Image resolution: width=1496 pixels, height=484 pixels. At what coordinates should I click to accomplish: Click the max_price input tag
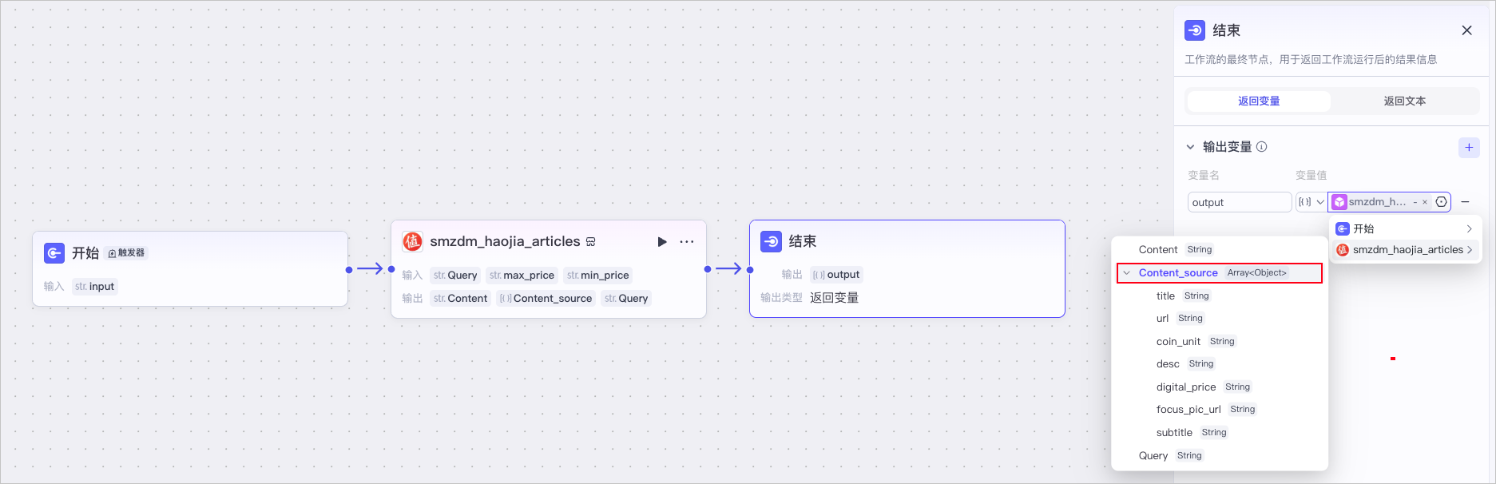coord(522,275)
